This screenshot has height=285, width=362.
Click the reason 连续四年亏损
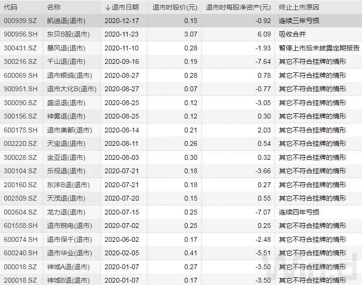[299, 212]
